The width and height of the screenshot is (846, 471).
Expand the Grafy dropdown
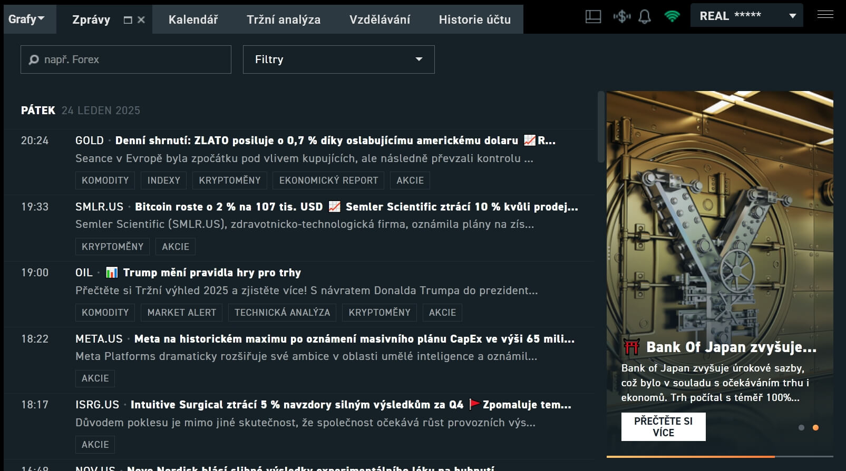click(26, 19)
